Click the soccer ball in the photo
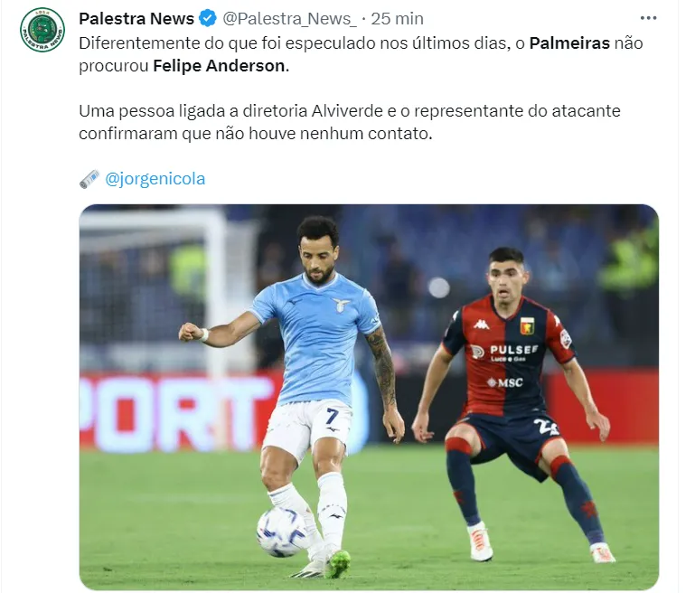The image size is (695, 593). click(282, 532)
